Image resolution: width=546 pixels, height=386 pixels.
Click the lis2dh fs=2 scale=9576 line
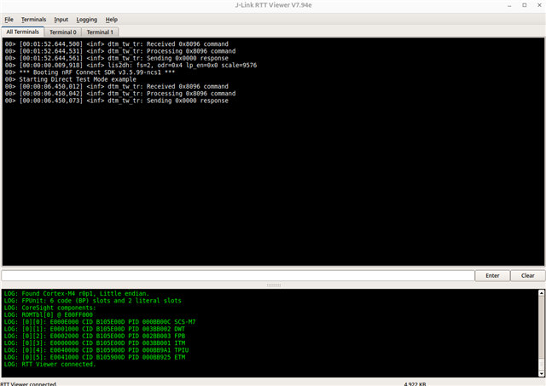pyautogui.click(x=131, y=65)
